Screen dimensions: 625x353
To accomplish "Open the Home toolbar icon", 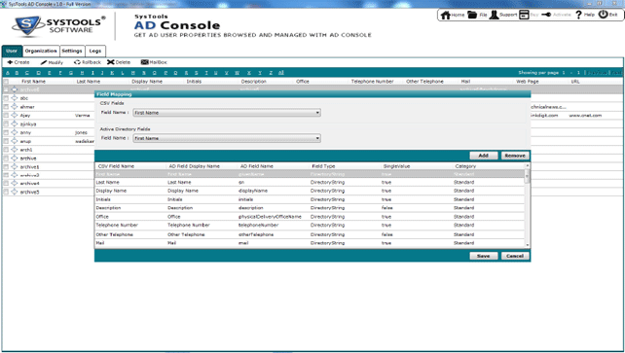I will click(x=445, y=16).
